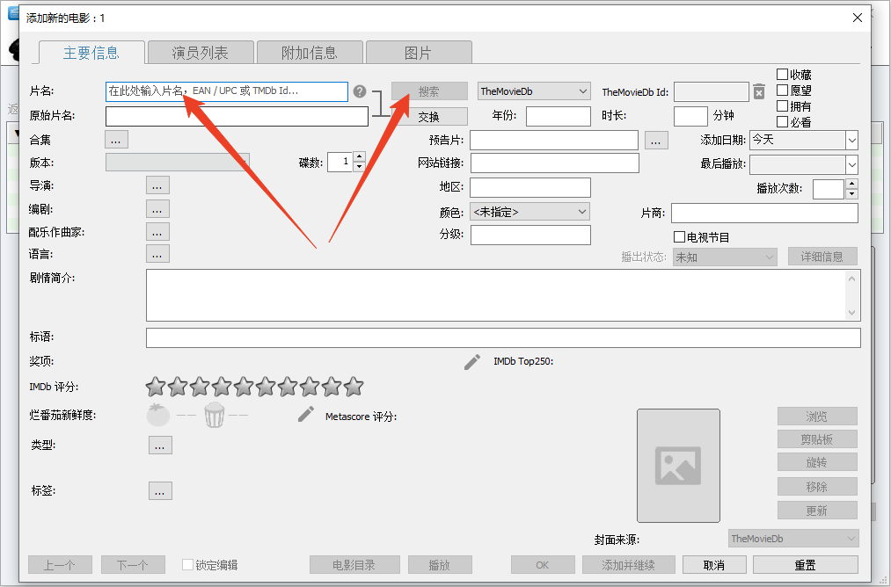Switch to the 演员列表 tab

(201, 53)
